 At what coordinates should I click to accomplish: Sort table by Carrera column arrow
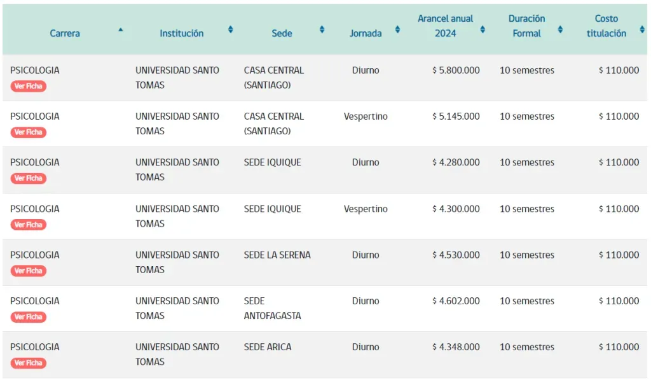click(121, 29)
